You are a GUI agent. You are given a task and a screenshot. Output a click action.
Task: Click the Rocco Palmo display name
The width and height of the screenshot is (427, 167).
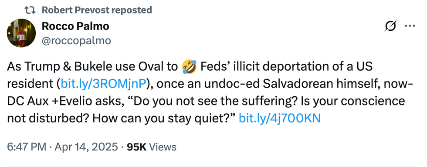point(75,26)
